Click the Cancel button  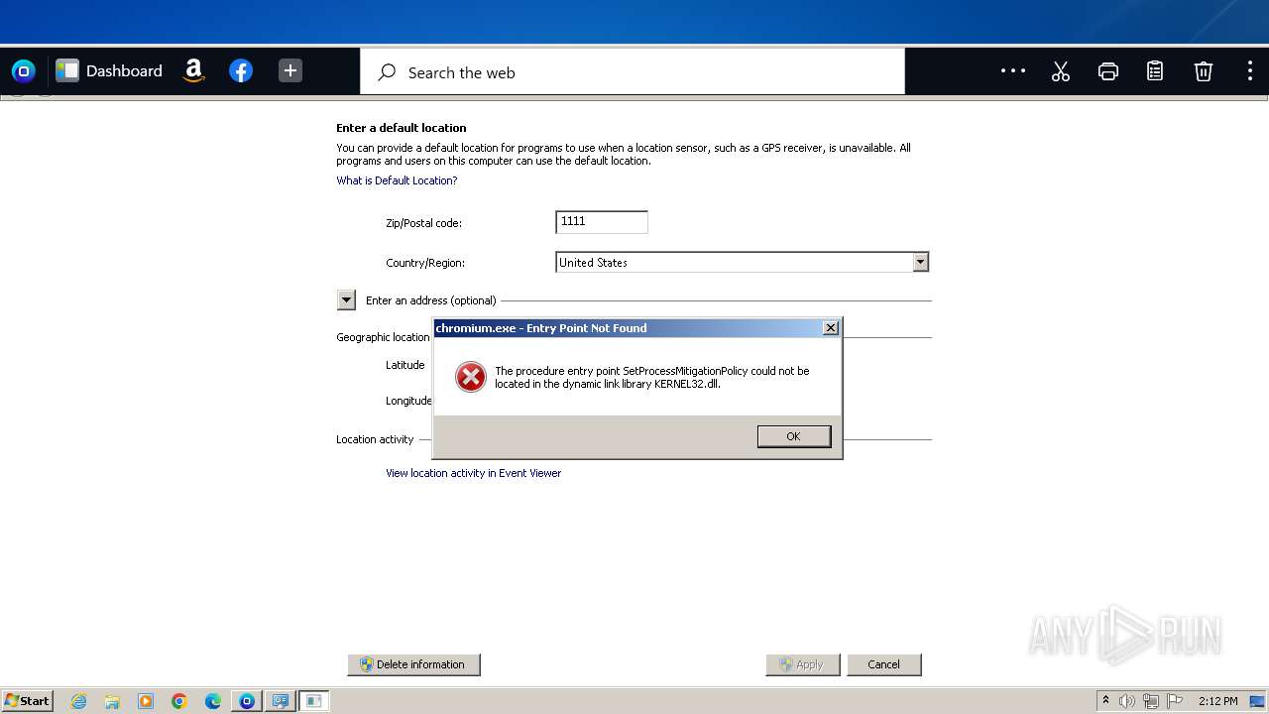click(884, 664)
